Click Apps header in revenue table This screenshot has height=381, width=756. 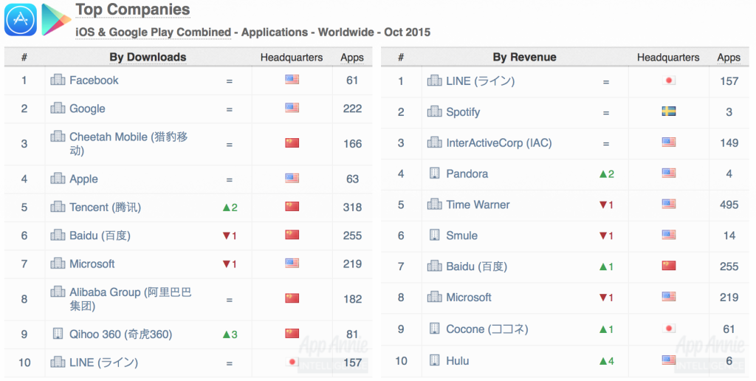[x=729, y=58]
